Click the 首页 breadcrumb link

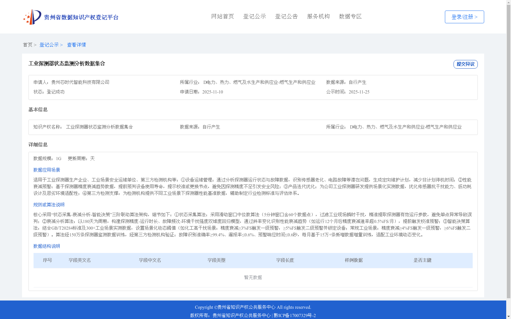27,45
